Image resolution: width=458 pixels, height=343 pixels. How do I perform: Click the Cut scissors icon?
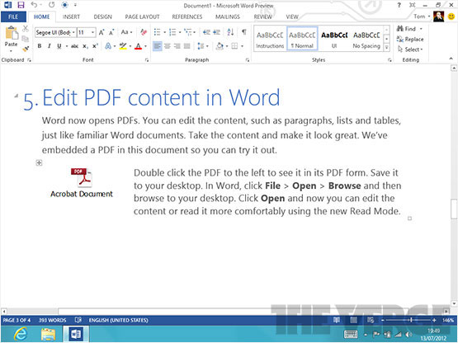[x=26, y=28]
